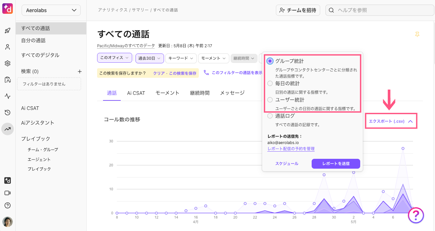435x231 pixels.
Task: Open the settings gear icon in sidebar
Action: tap(8, 63)
